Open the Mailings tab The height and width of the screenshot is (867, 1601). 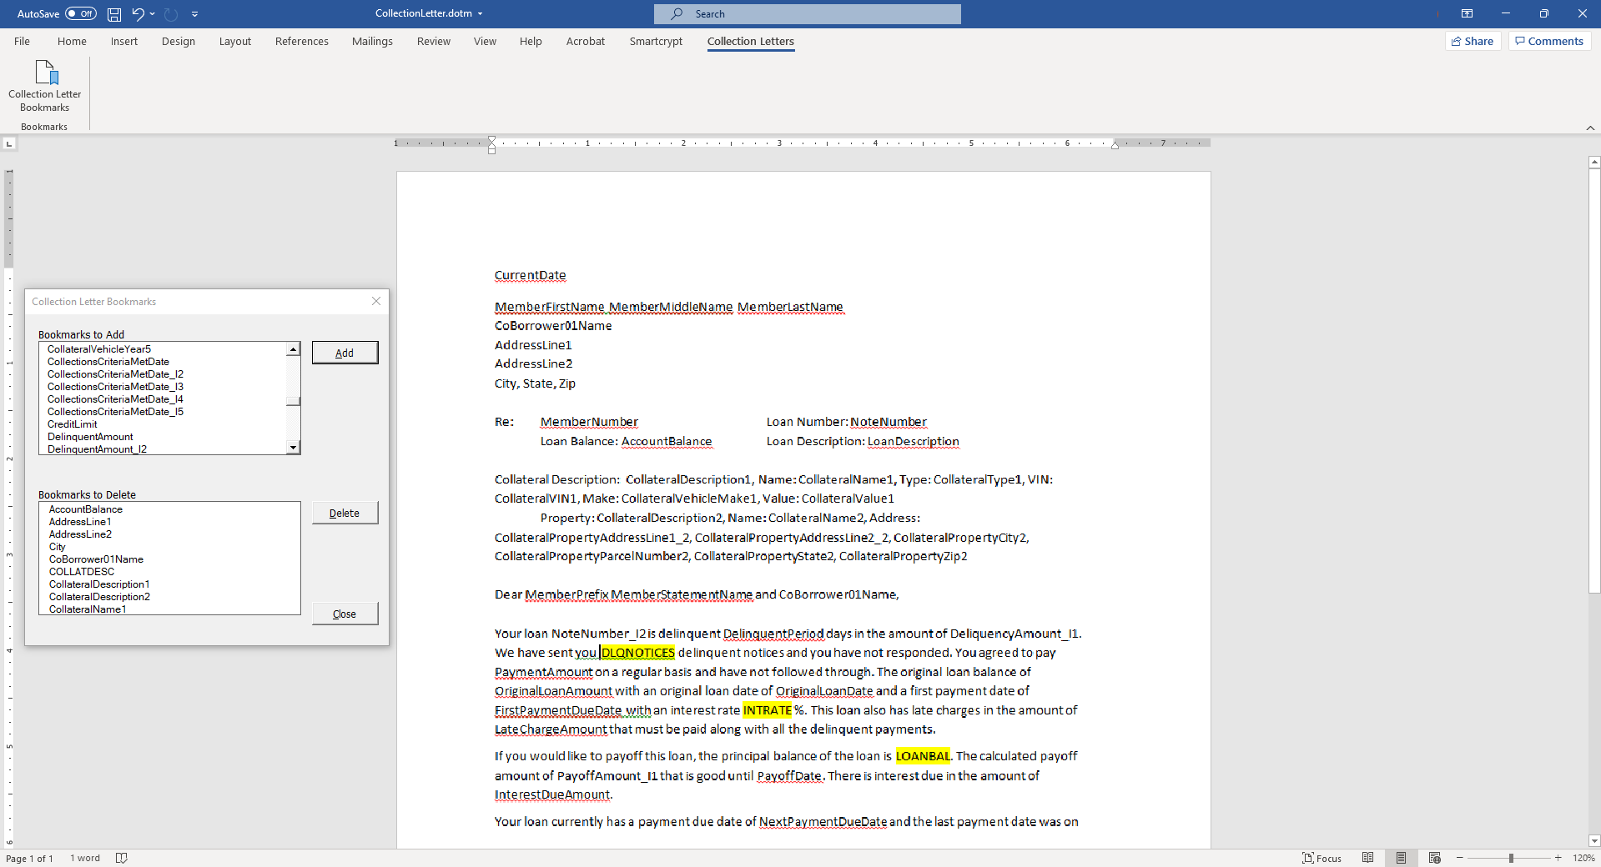372,41
